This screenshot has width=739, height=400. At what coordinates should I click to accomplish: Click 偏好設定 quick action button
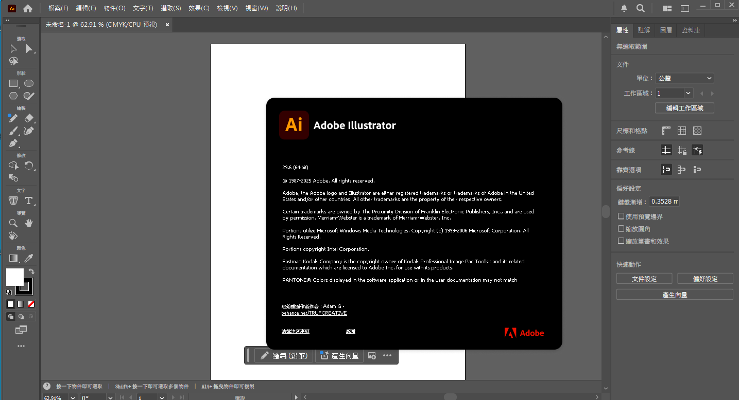[x=705, y=279]
